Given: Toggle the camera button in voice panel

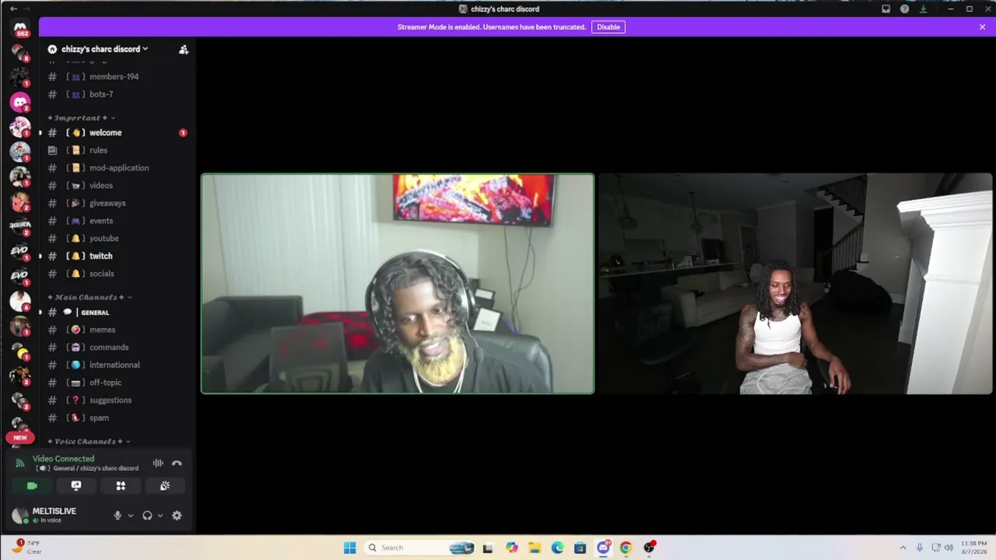Looking at the screenshot, I should click(x=32, y=486).
